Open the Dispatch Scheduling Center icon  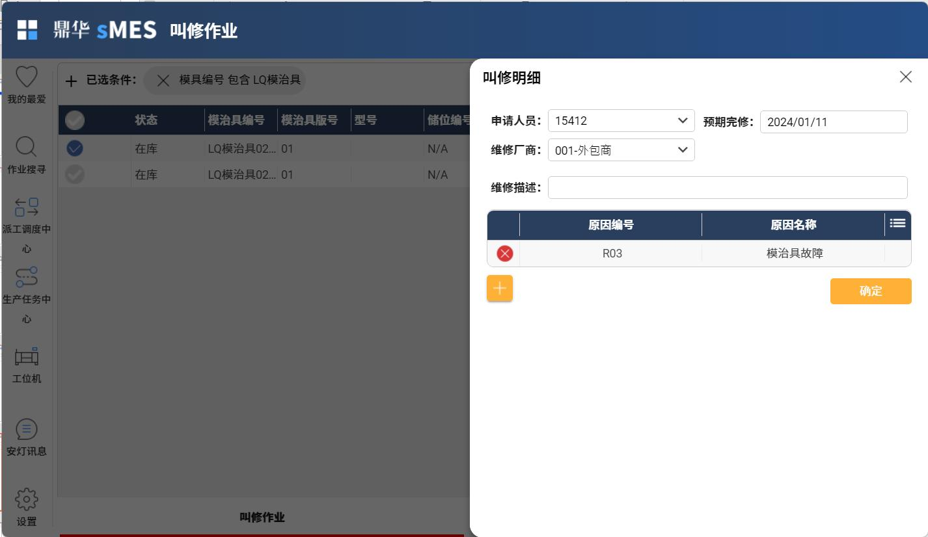(27, 207)
